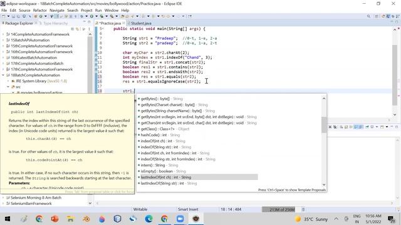The image size is (401, 225).
Task: Open the Project menu
Action: (x=86, y=10)
